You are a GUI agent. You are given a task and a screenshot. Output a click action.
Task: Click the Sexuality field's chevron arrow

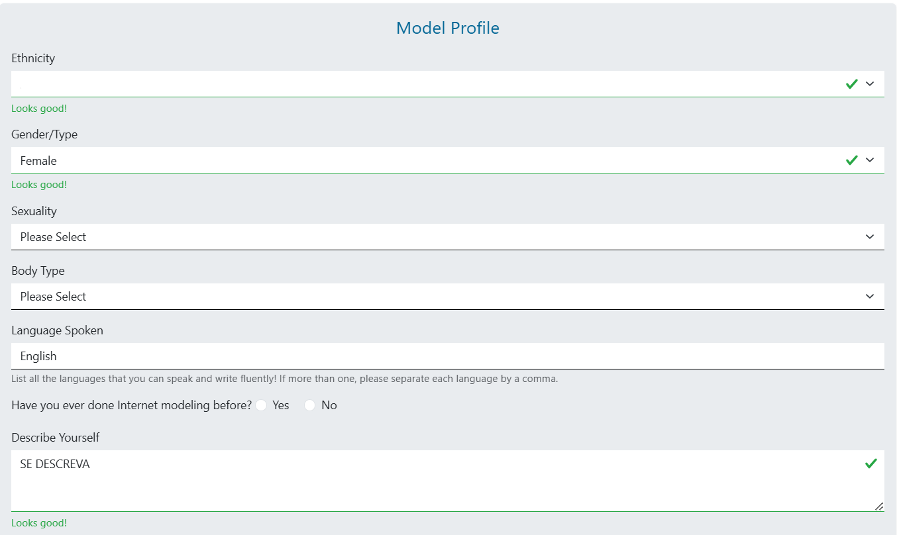tap(870, 237)
